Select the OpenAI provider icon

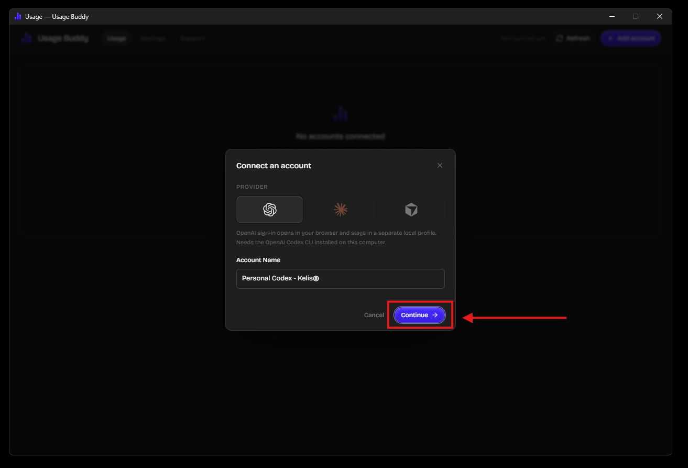[x=269, y=210]
